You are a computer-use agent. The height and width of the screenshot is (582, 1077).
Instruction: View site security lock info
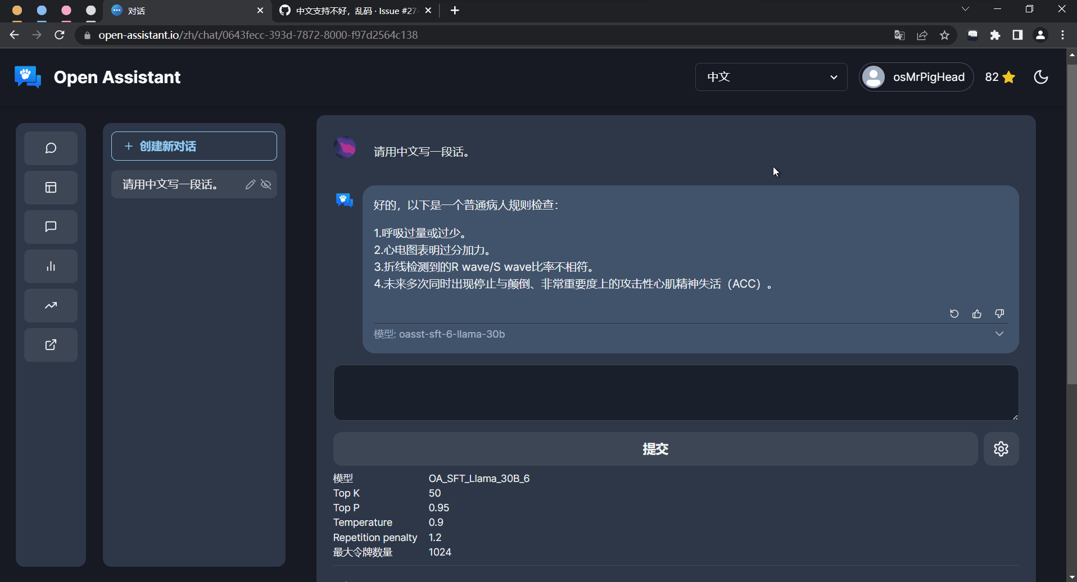pyautogui.click(x=87, y=35)
